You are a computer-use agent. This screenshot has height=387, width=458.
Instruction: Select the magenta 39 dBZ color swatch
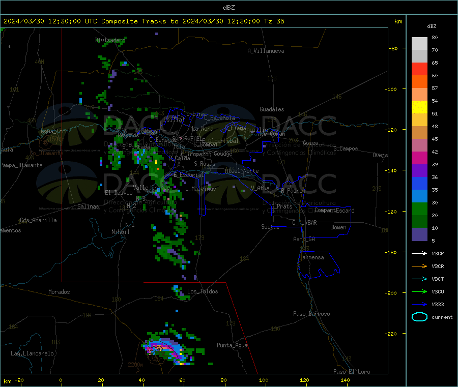coord(419,158)
